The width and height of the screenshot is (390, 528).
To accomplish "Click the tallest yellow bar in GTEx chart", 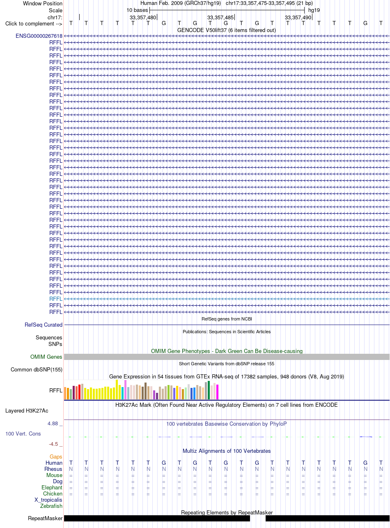I will [117, 390].
